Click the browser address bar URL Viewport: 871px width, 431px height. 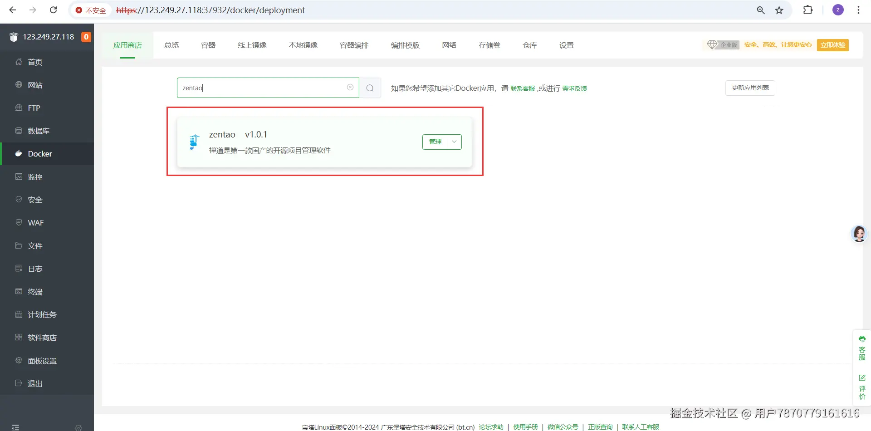click(x=210, y=10)
